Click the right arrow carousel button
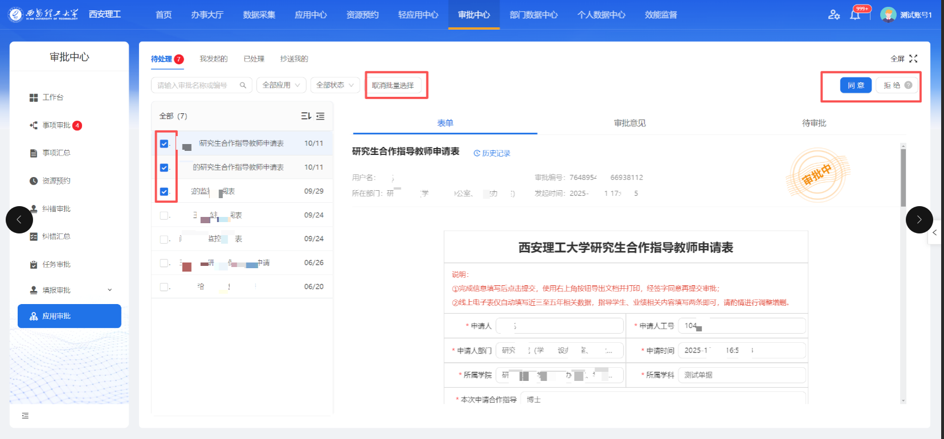This screenshot has height=439, width=944. [x=919, y=220]
